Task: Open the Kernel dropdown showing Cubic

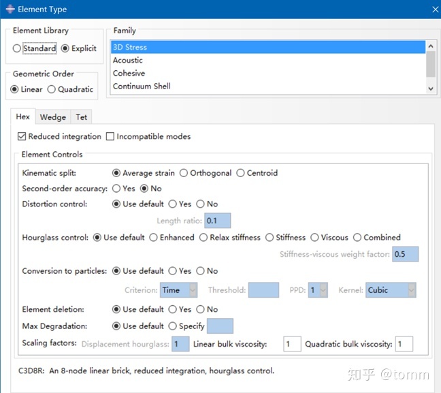Action: click(x=391, y=290)
